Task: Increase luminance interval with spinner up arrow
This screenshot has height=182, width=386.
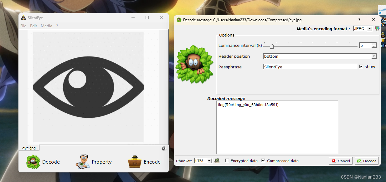Action: point(374,44)
